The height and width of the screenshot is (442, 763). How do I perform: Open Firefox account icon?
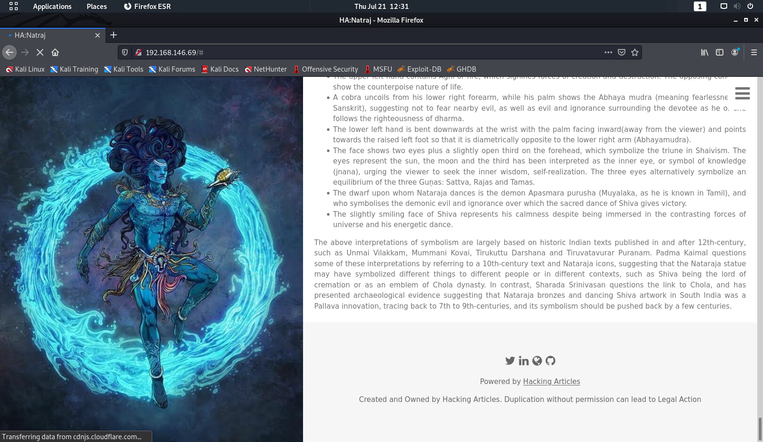(x=735, y=52)
